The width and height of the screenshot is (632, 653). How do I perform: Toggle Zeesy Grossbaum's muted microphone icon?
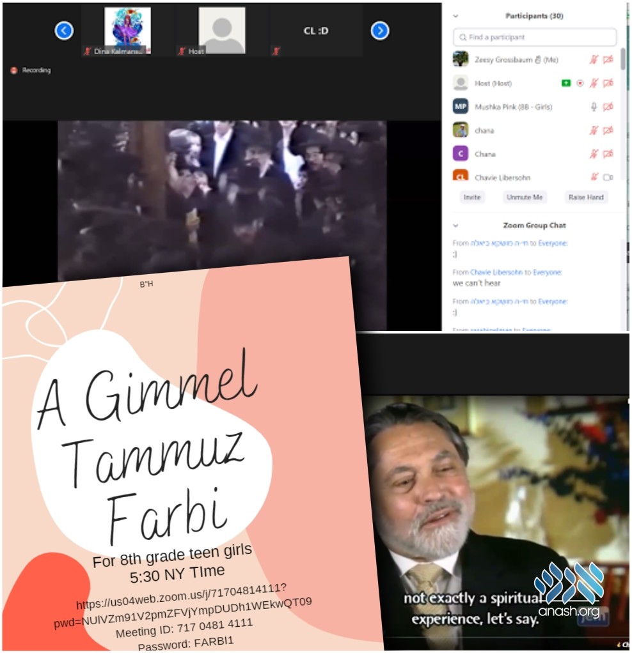(x=594, y=59)
